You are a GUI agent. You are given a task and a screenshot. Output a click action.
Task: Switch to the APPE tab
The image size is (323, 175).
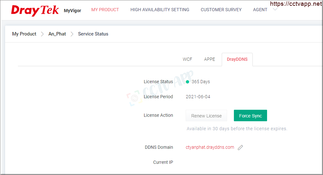[210, 59]
